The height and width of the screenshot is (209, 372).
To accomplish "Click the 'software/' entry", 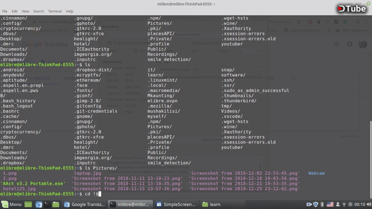I will click(x=233, y=75).
